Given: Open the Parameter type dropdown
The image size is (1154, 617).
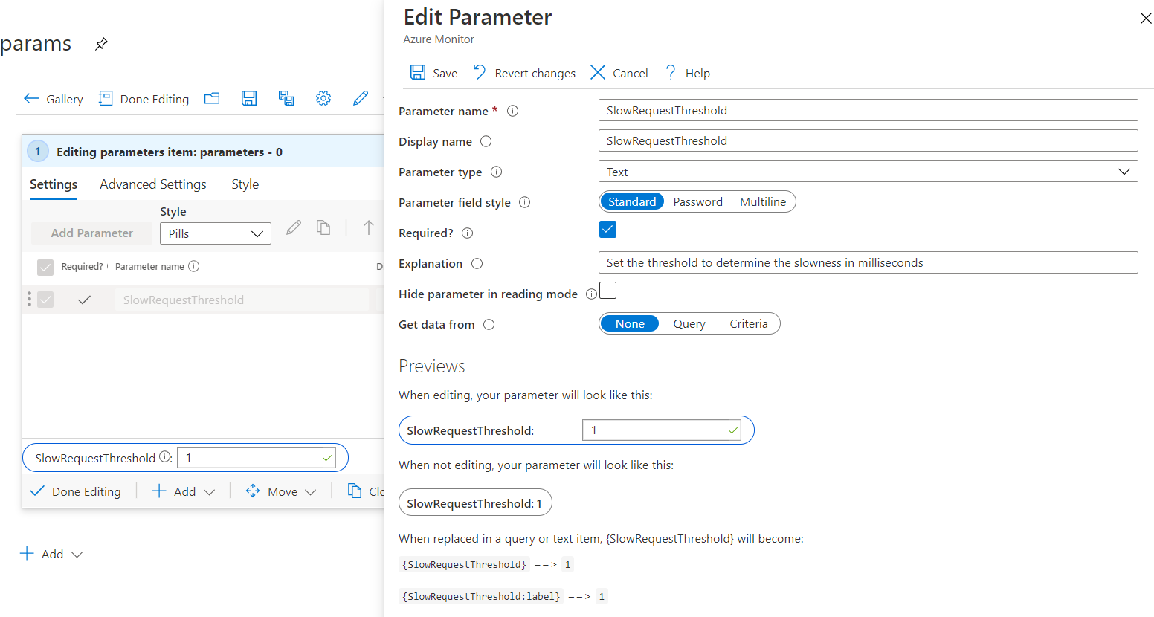Looking at the screenshot, I should pos(868,172).
